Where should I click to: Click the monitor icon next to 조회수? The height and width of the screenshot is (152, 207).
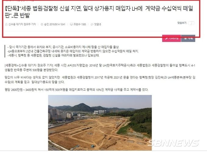click(72, 24)
